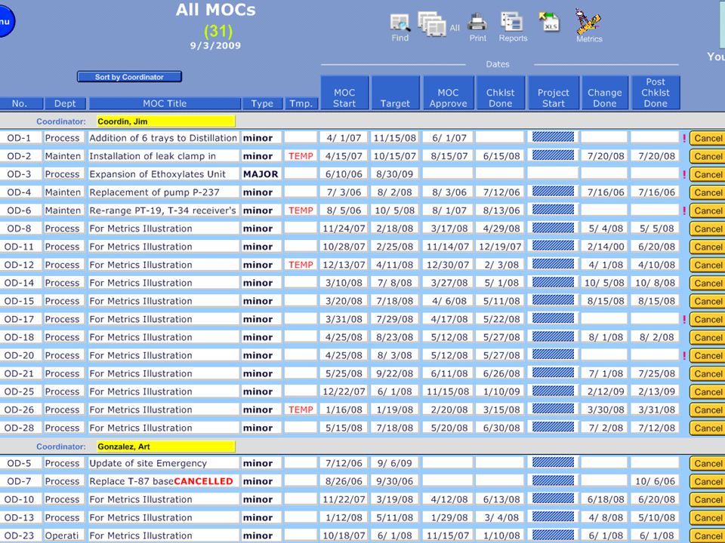
Task: Cancel the OD-7 MOC
Action: 708,482
